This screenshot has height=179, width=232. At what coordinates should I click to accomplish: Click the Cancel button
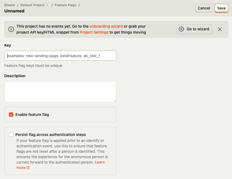tap(204, 8)
